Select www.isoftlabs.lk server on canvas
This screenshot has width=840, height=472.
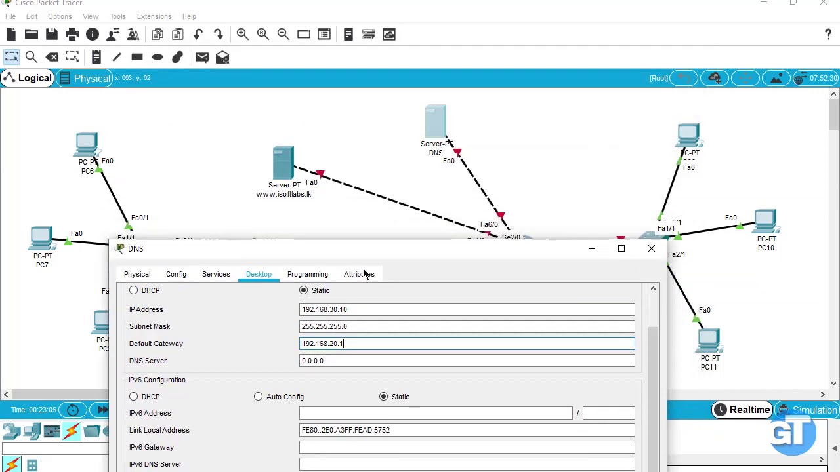(x=283, y=164)
